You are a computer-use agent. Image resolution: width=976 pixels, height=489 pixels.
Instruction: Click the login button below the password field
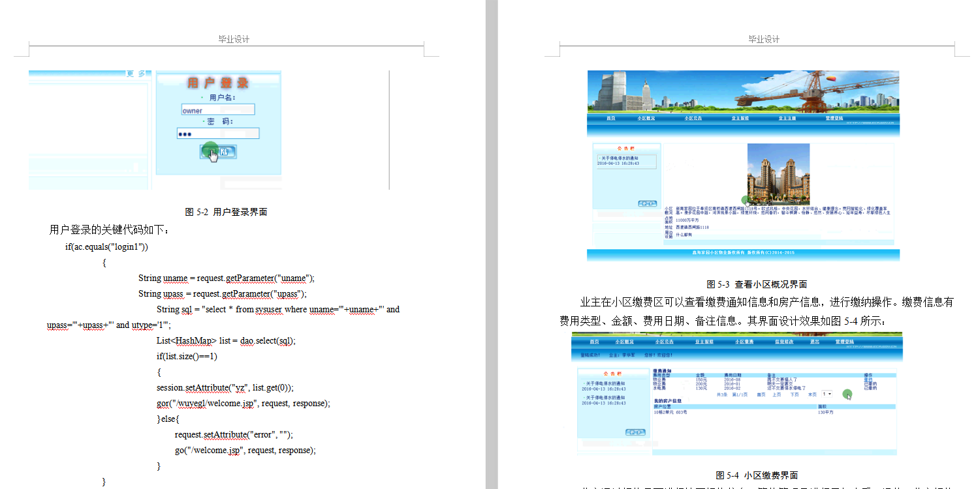pos(219,151)
